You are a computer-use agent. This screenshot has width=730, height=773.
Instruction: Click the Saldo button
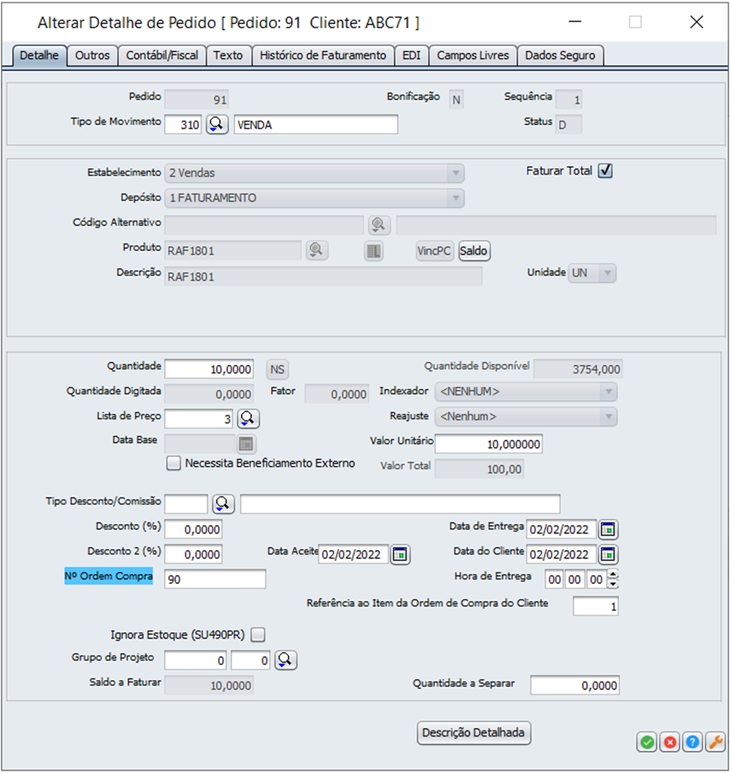(x=474, y=251)
